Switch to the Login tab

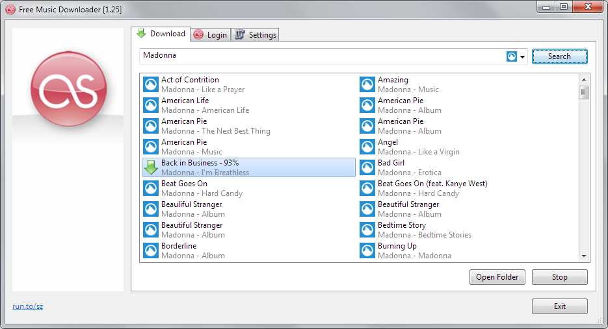click(x=211, y=35)
